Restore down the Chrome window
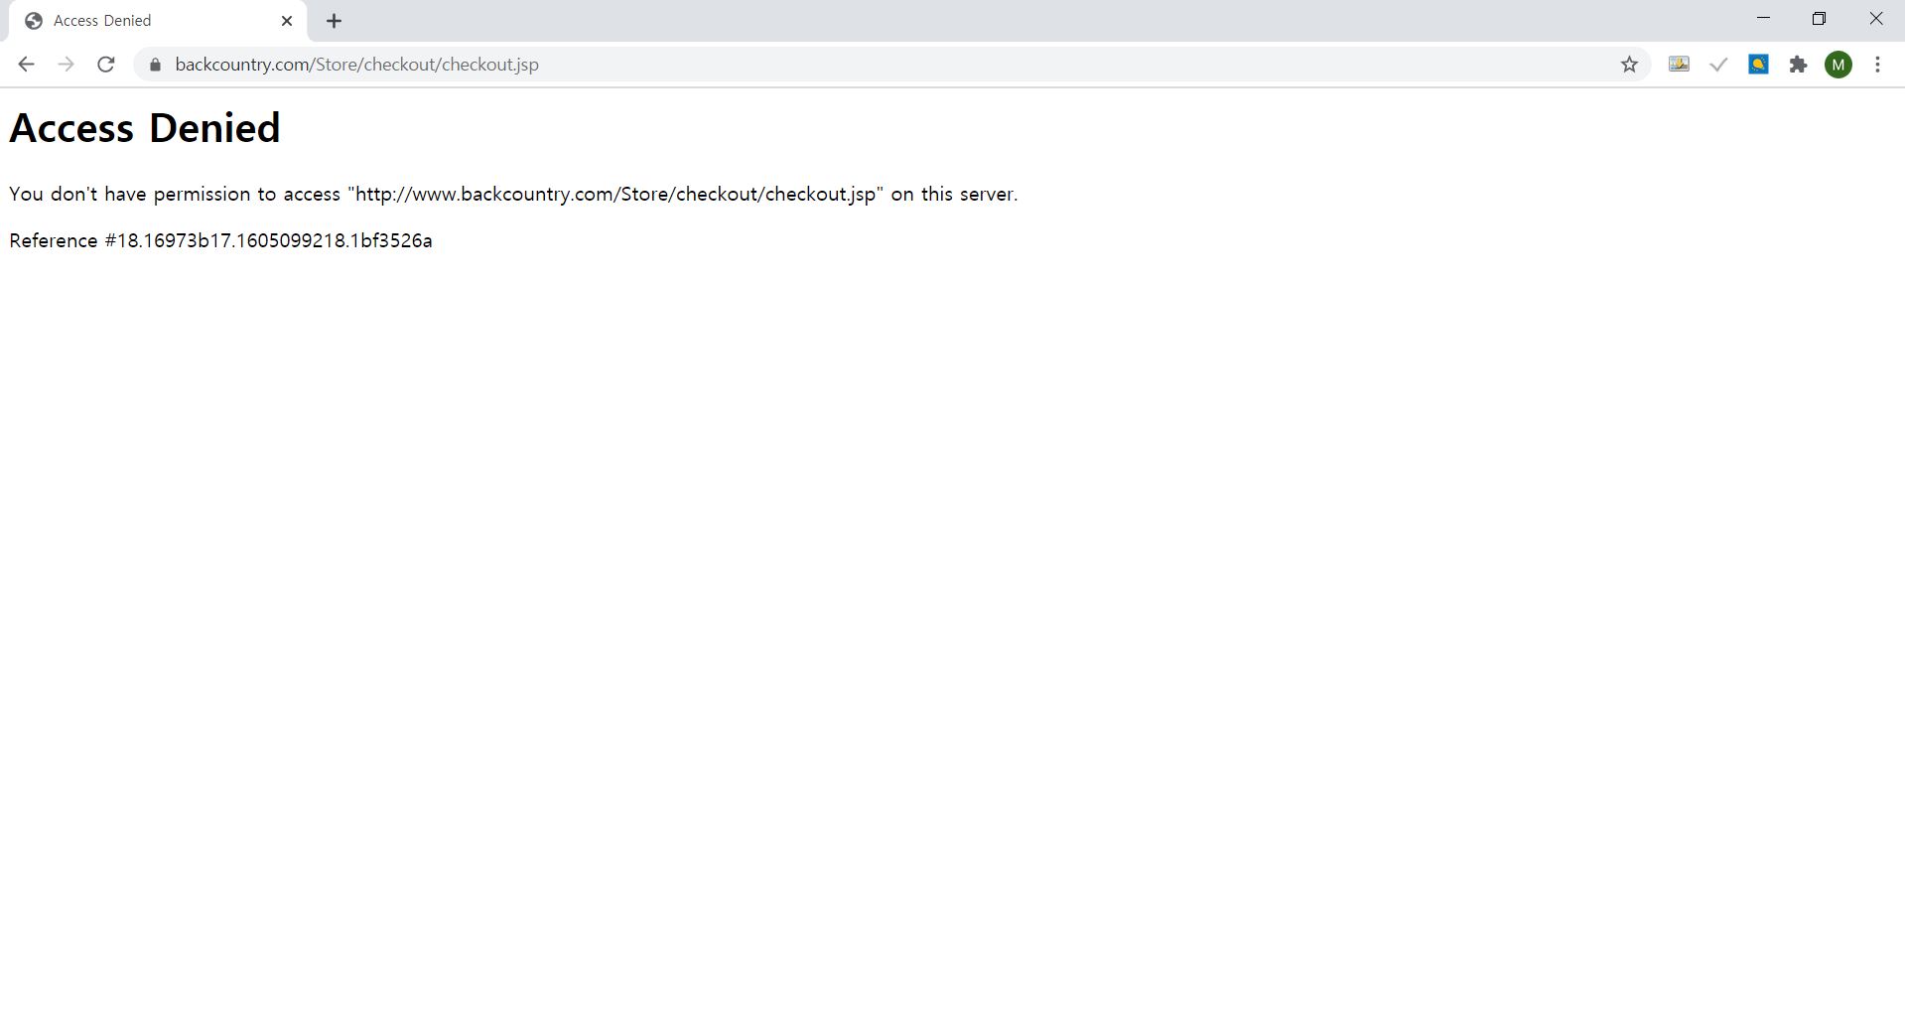The height and width of the screenshot is (1011, 1905). tap(1819, 19)
